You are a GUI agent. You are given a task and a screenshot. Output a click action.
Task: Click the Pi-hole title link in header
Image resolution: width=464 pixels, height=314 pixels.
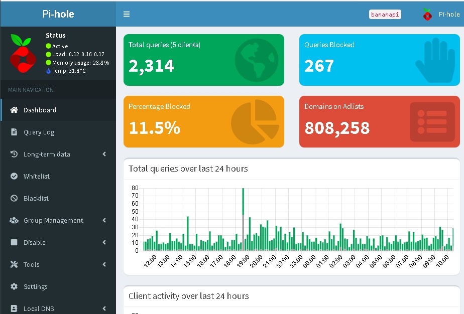click(58, 14)
